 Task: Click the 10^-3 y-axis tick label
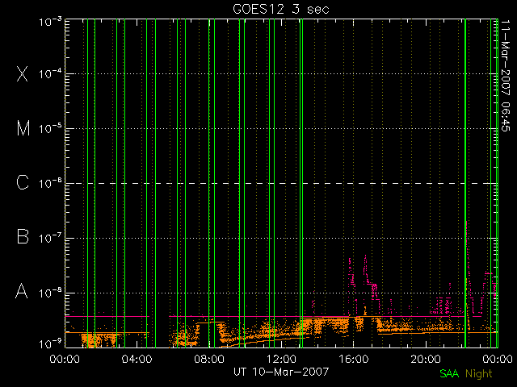pyautogui.click(x=50, y=22)
